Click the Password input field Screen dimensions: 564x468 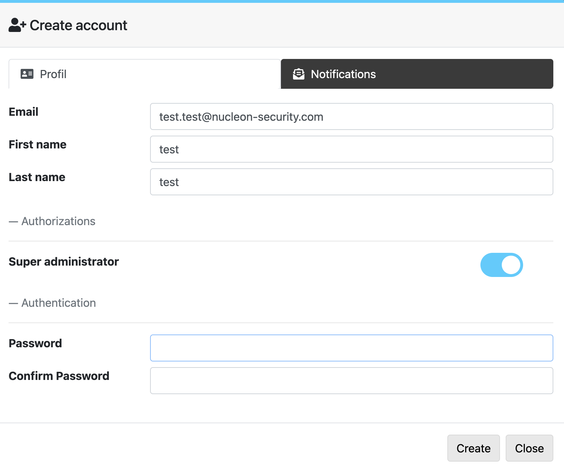point(352,348)
